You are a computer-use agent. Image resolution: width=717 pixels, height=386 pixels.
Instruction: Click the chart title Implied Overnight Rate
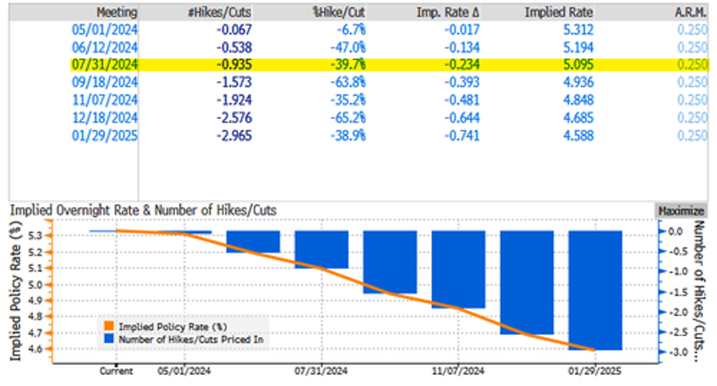(x=142, y=210)
